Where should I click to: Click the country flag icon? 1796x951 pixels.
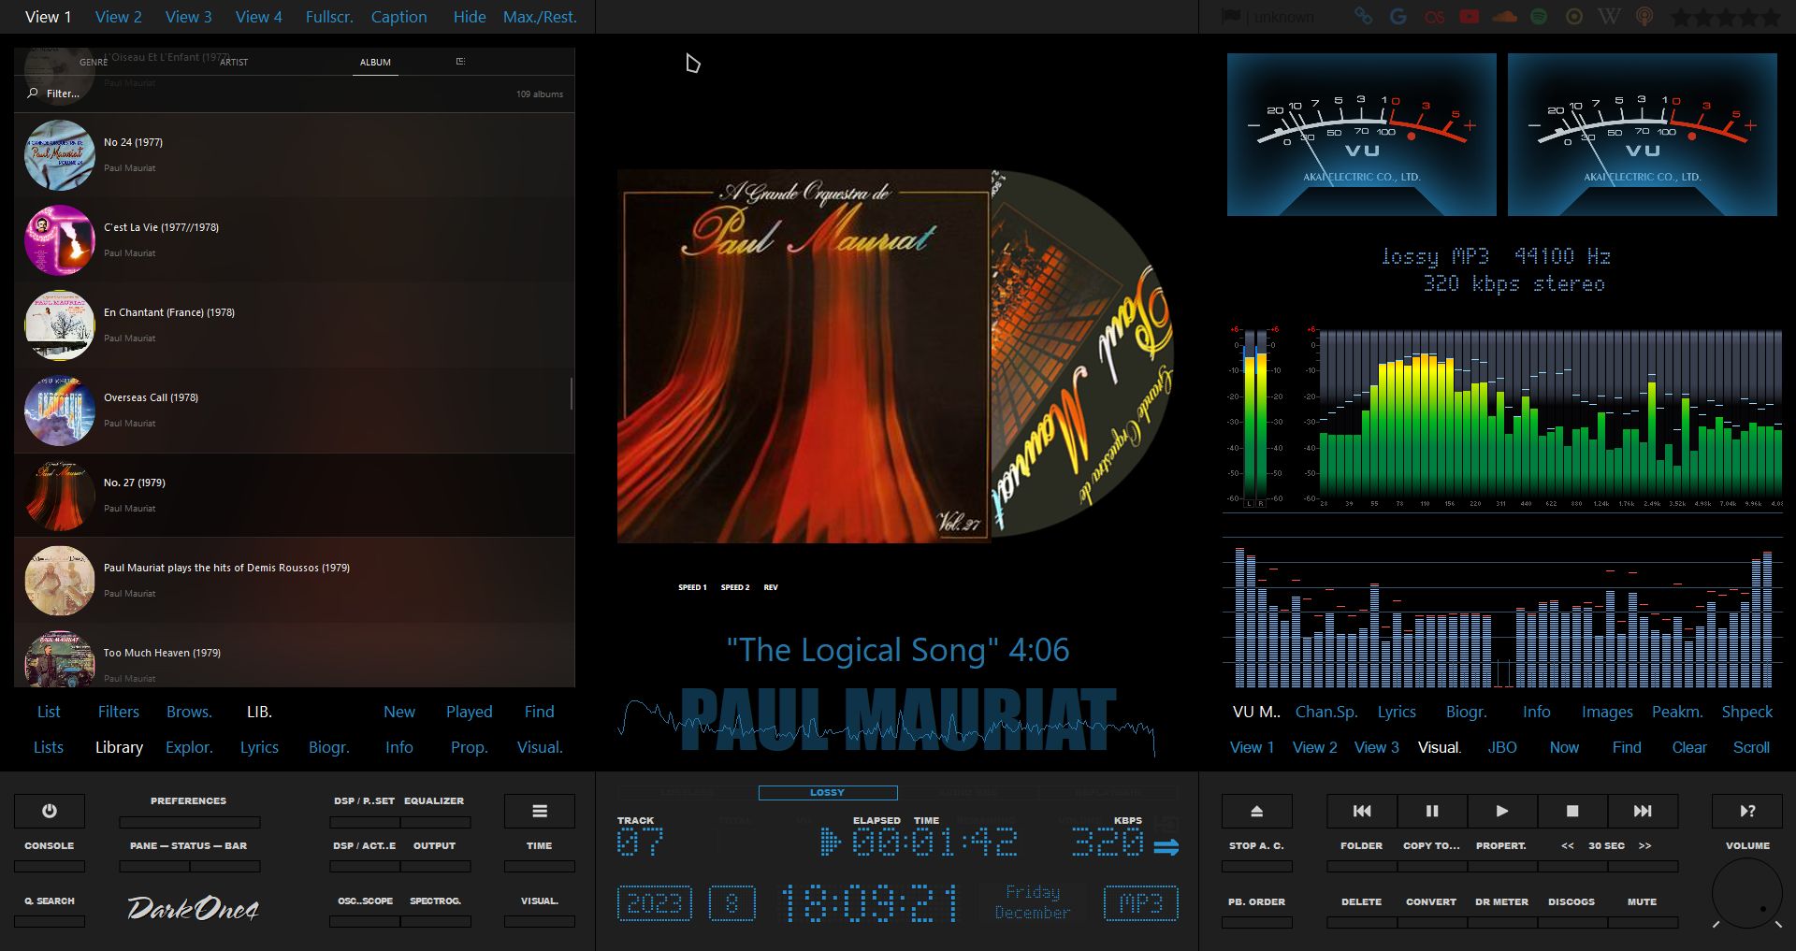(x=1231, y=17)
